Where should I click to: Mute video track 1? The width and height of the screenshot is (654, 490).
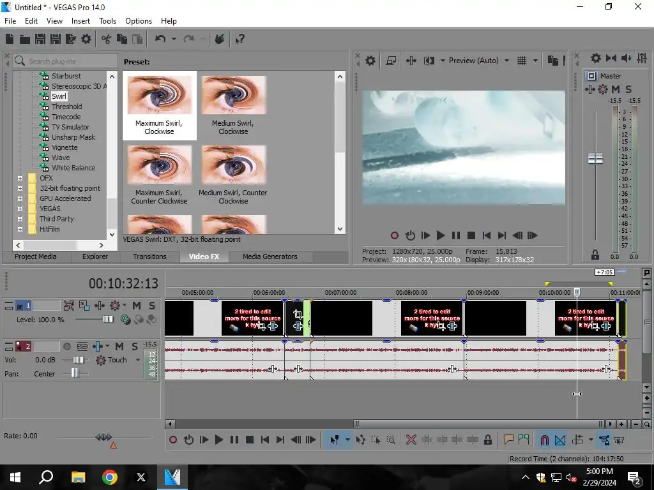tap(137, 306)
